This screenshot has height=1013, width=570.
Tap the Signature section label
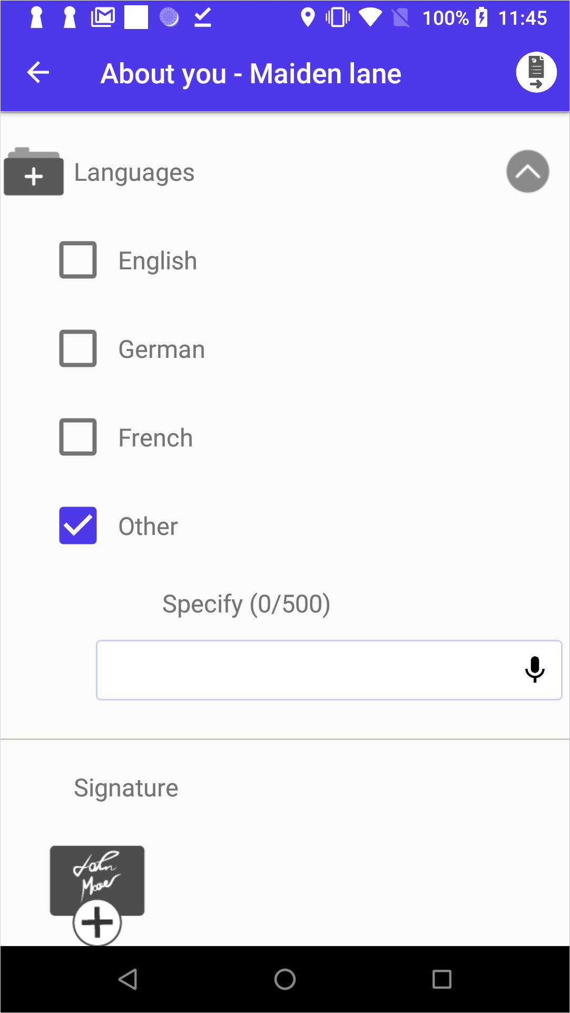pos(126,788)
